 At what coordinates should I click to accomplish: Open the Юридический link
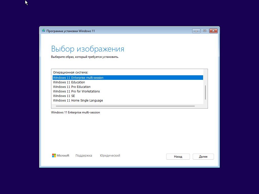coord(110,156)
